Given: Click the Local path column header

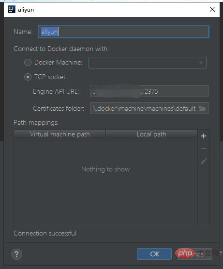Looking at the screenshot, I should 151,134.
